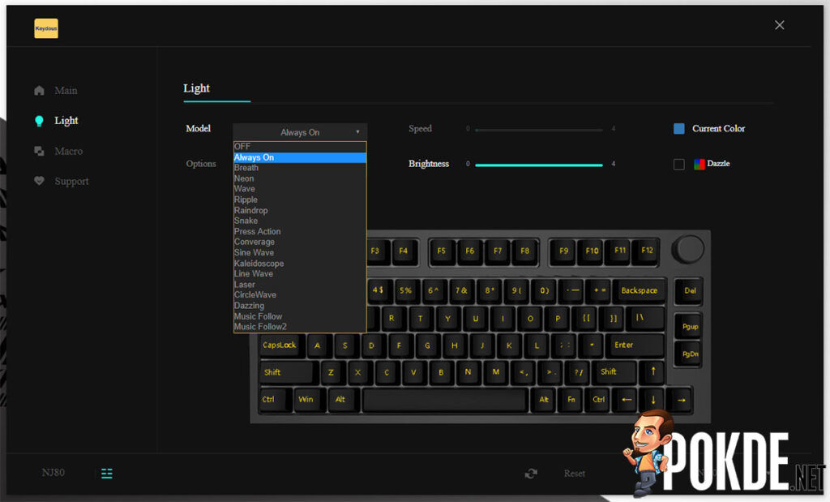Click the CapsLock key on keyboard preview
The width and height of the screenshot is (830, 502).
281,345
